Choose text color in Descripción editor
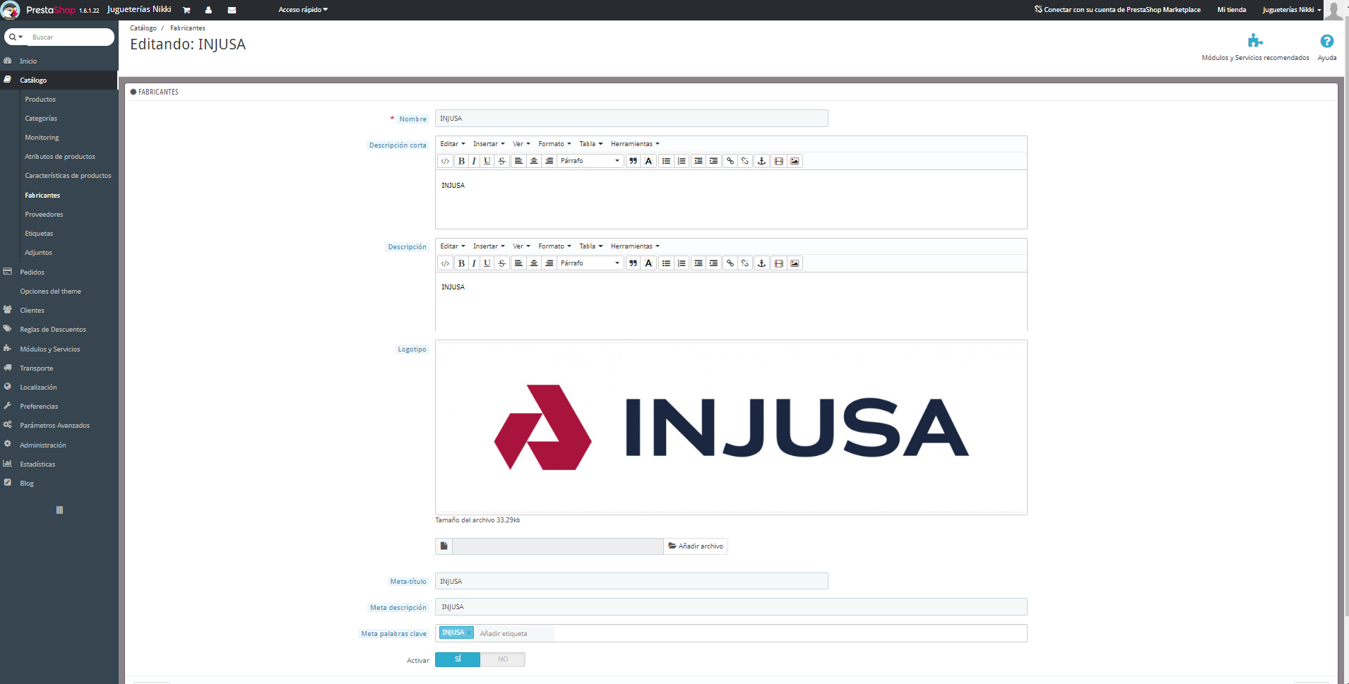The width and height of the screenshot is (1349, 684). [x=648, y=263]
